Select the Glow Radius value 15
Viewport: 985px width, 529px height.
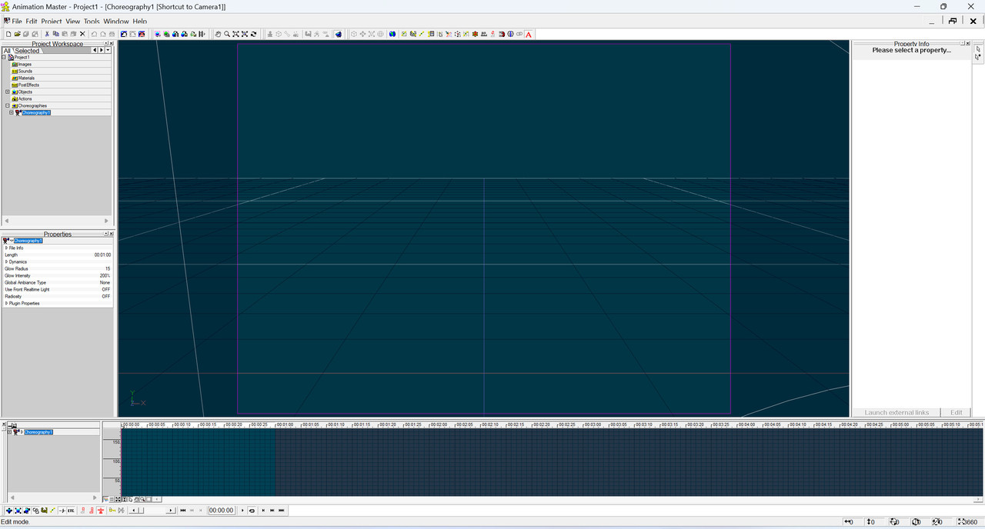pos(108,268)
